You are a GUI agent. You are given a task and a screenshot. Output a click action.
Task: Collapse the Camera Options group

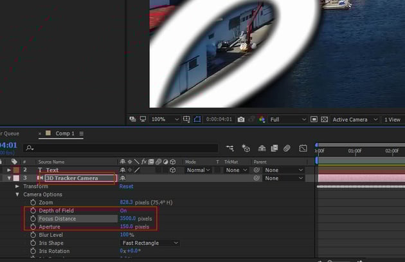tap(18, 194)
